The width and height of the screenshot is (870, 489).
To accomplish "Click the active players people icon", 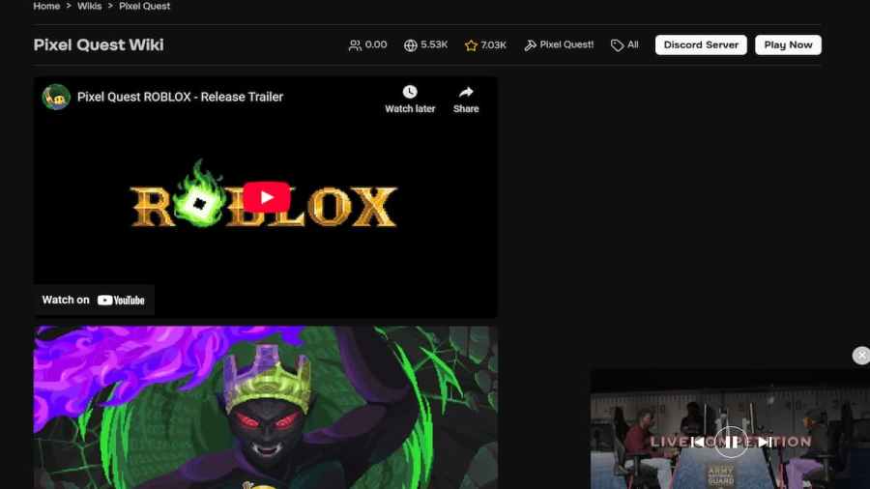I will click(355, 45).
